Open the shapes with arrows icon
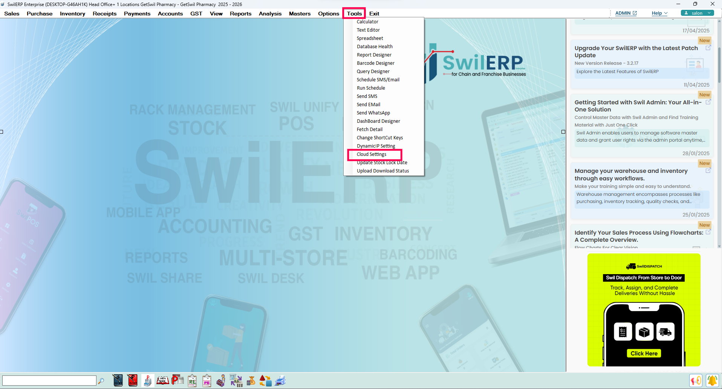 pyautogui.click(x=265, y=380)
